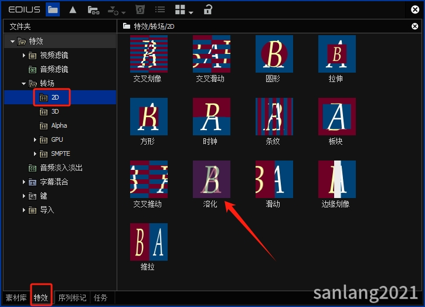The width and height of the screenshot is (425, 307).
Task: Select the 2D transitions folder
Action: [60, 97]
